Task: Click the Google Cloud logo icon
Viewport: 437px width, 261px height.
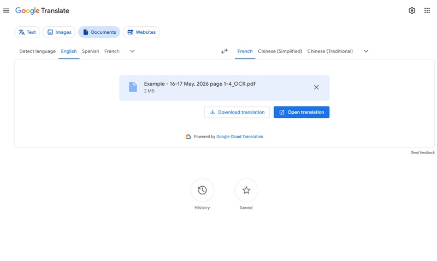Action: [188, 137]
